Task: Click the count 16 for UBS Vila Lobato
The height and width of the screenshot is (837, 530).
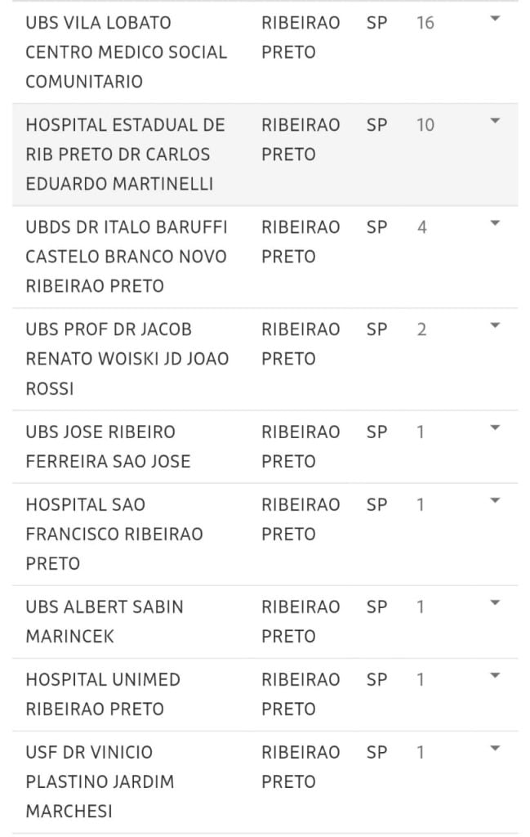Action: click(x=425, y=23)
